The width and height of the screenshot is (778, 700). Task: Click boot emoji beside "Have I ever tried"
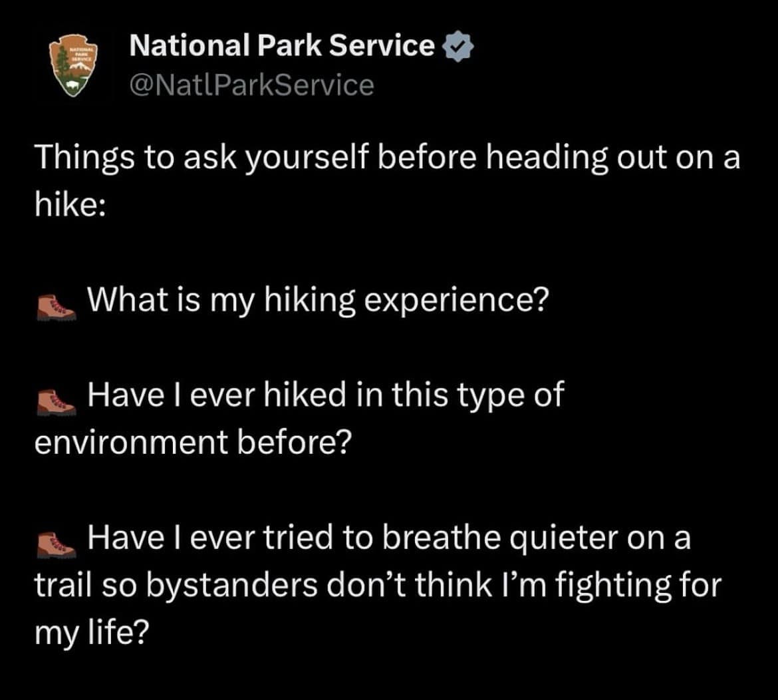pyautogui.click(x=55, y=542)
